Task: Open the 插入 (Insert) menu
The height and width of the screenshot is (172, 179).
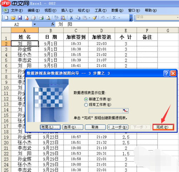Action: coord(67,10)
